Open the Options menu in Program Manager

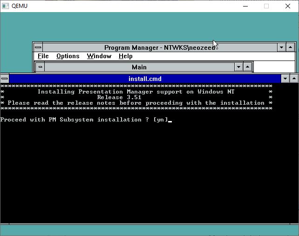click(68, 56)
